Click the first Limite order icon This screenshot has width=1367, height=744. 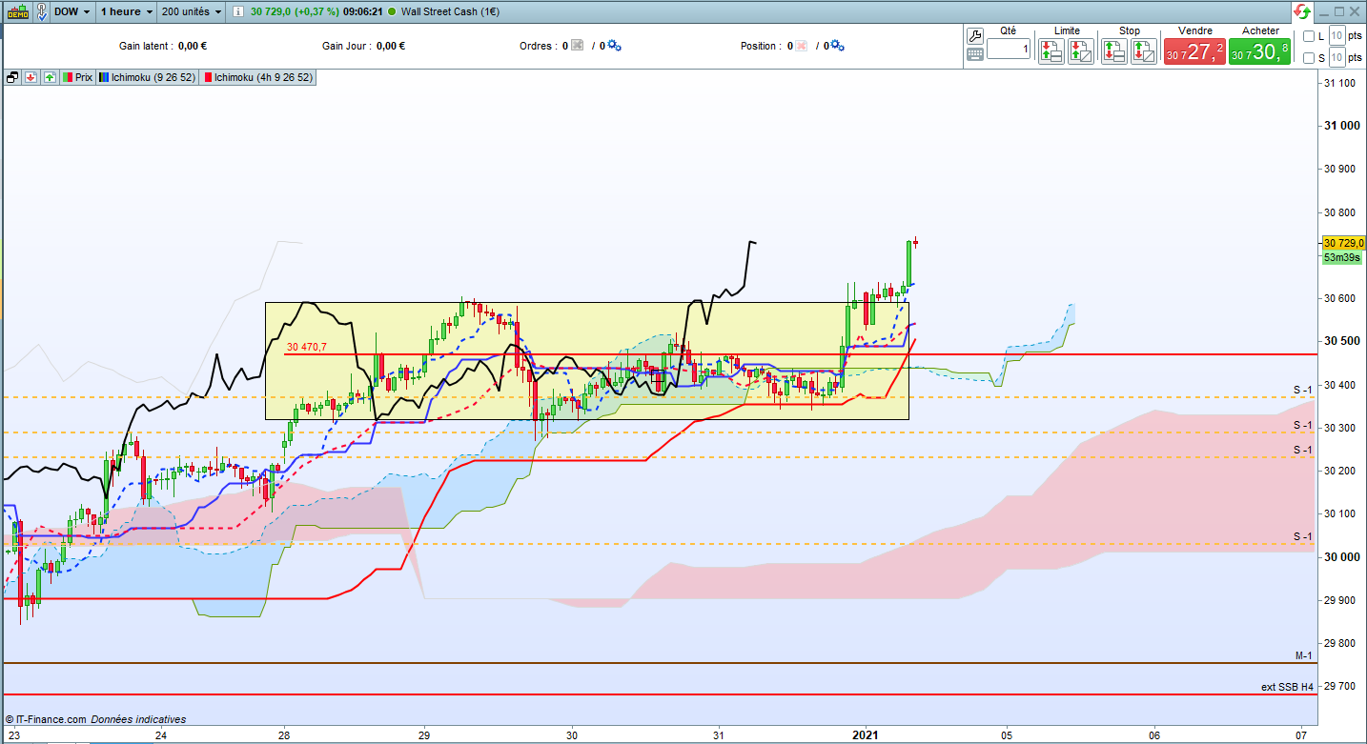click(x=1051, y=51)
